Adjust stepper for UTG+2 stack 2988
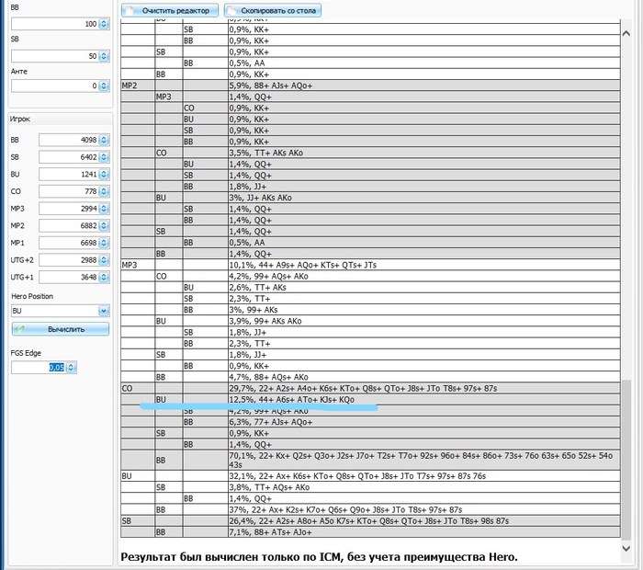 coord(104,260)
